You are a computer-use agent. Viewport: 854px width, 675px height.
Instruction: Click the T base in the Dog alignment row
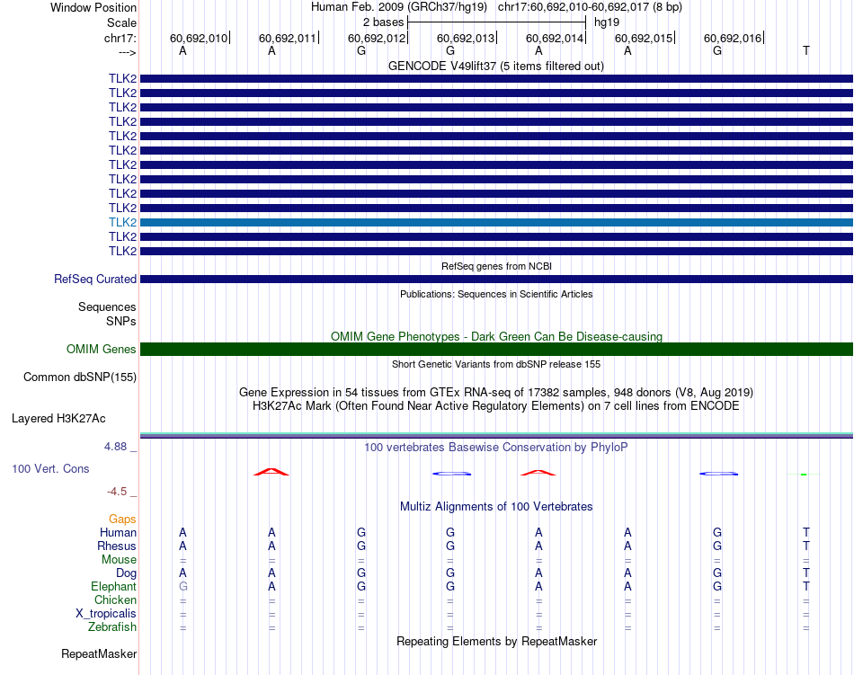(806, 573)
